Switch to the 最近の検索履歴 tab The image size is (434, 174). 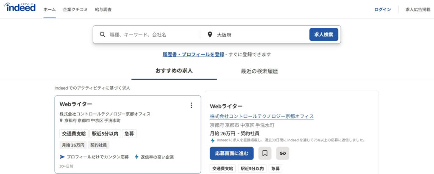pyautogui.click(x=259, y=71)
